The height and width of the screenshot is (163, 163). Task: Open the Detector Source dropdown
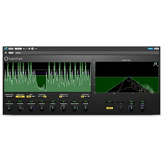(9, 97)
